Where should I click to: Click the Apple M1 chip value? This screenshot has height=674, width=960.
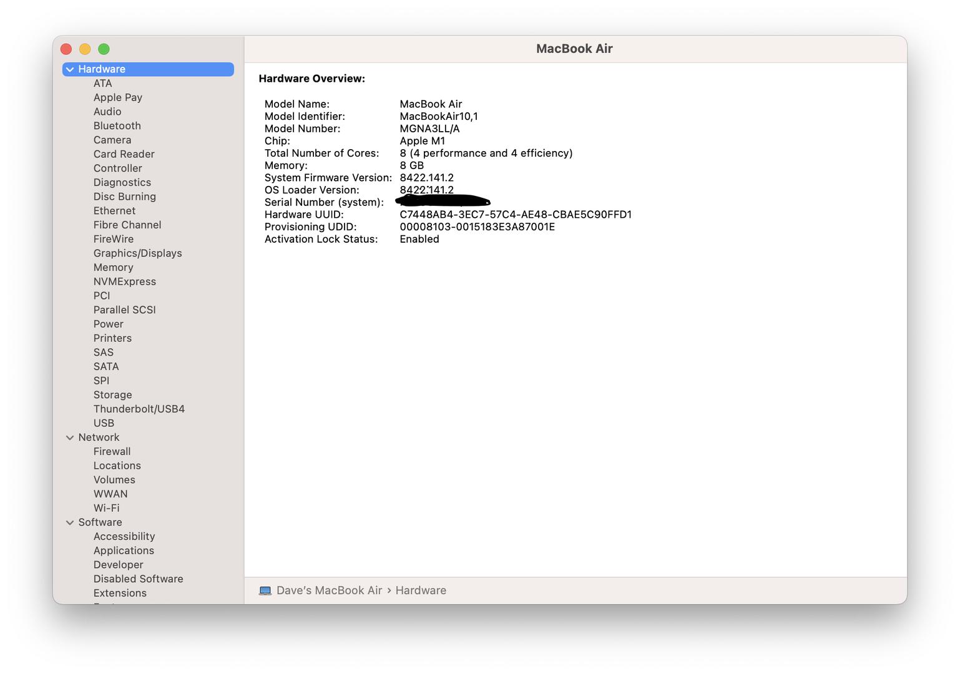coord(423,141)
